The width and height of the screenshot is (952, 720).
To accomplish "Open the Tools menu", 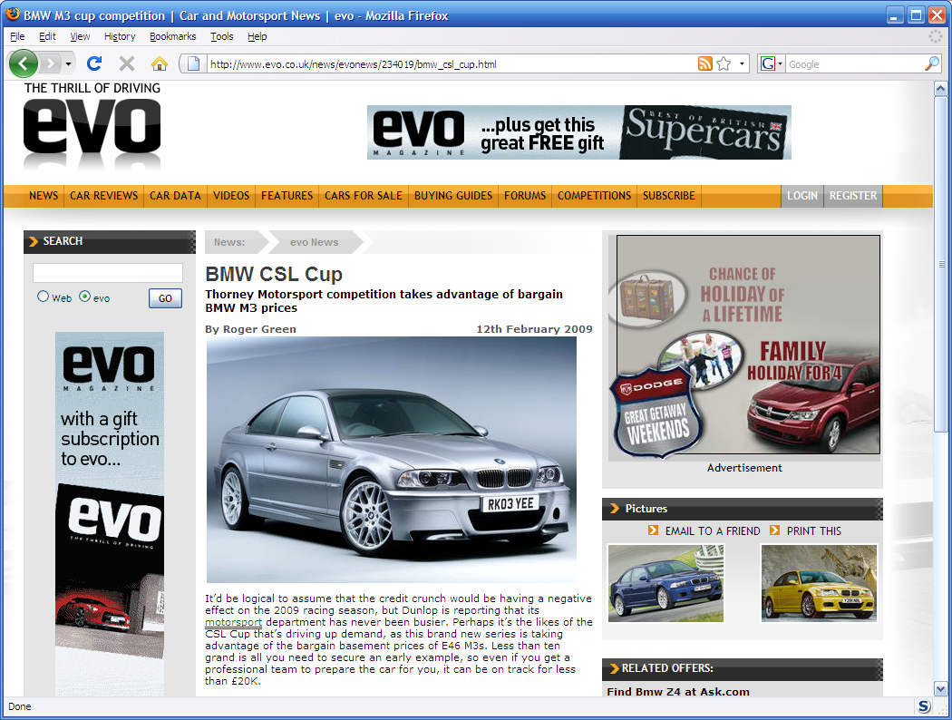I will coord(221,36).
